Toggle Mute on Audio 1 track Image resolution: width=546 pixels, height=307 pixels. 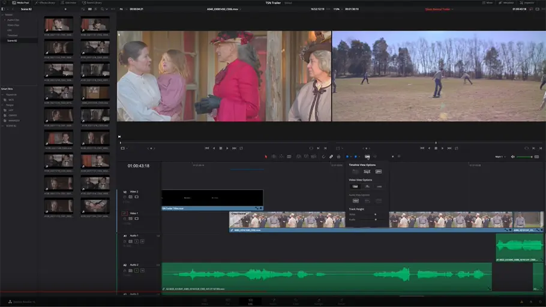[x=141, y=241]
